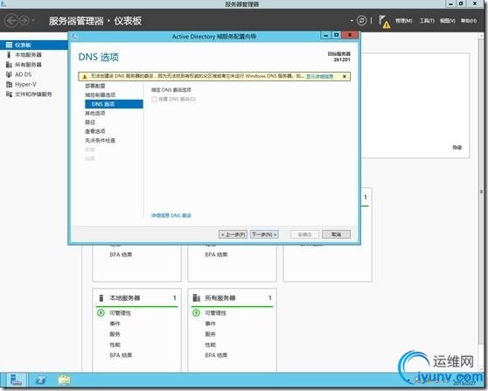This screenshot has width=488, height=391.
Task: Open BPA 结果 in the 本地服务器 tile
Action: pos(121,355)
